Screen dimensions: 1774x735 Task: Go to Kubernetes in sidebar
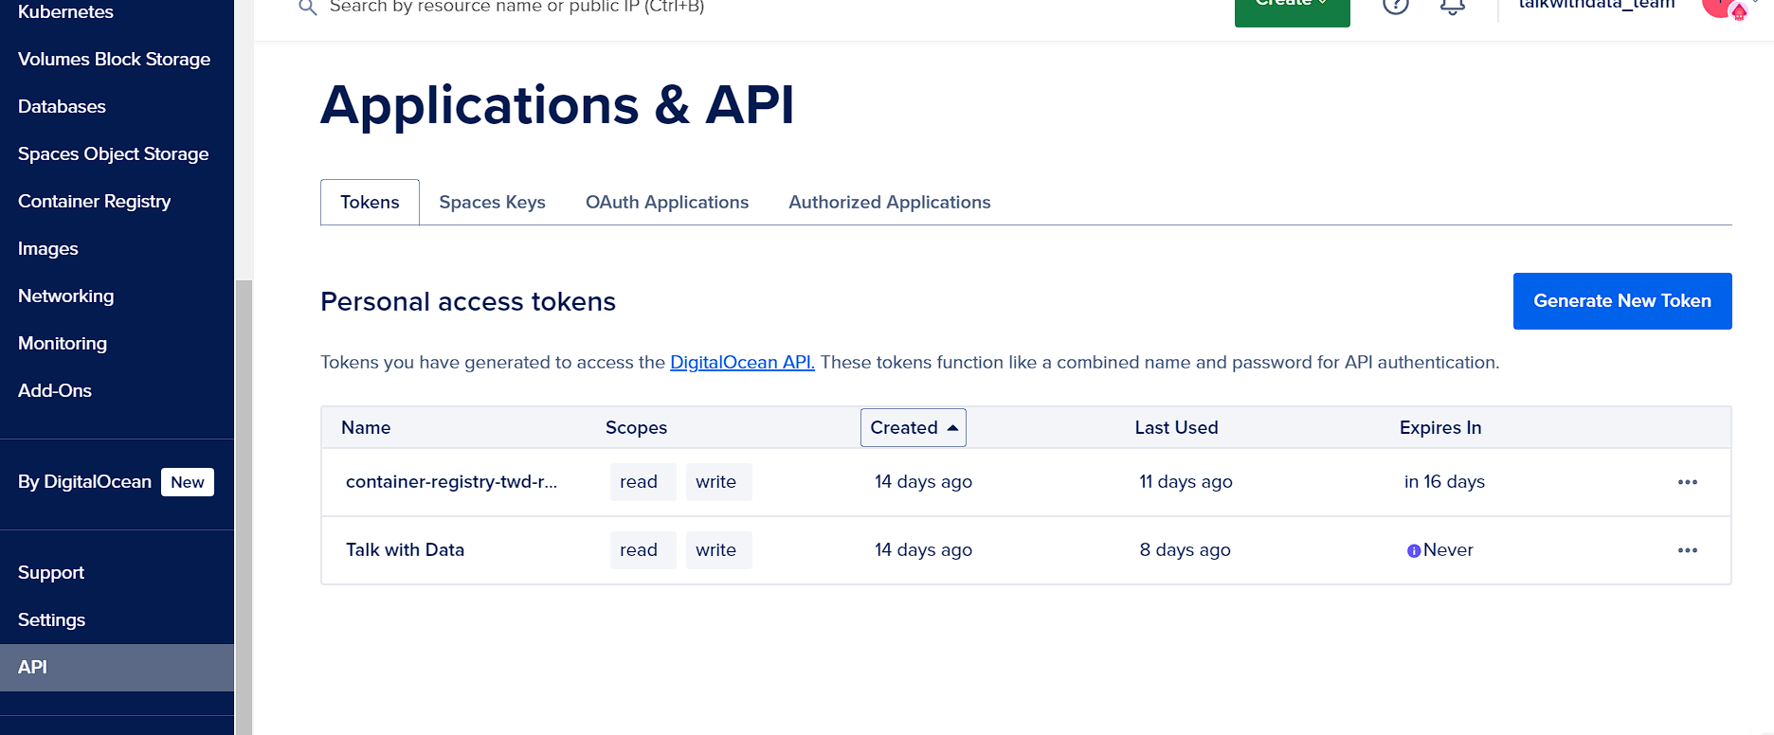65,11
